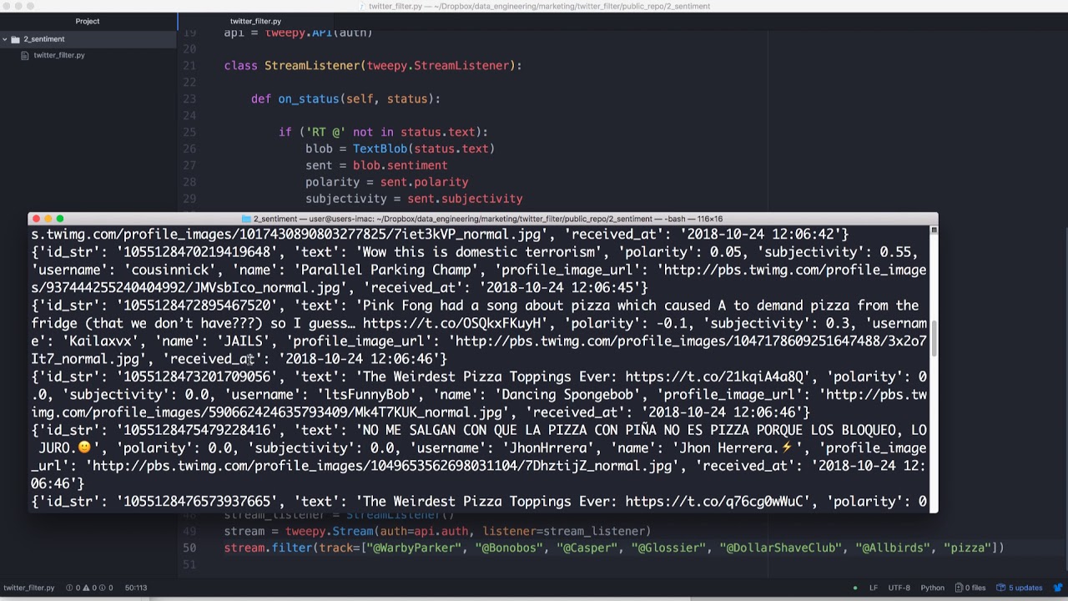Viewport: 1068px width, 601px height.
Task: Select the 2_sentiment folder icon
Action: point(15,39)
